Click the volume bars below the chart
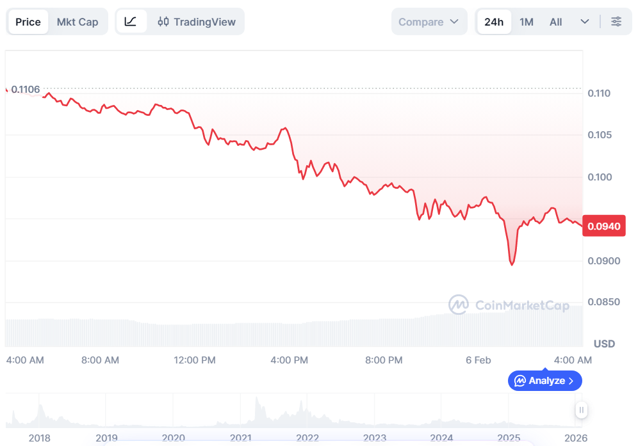The height and width of the screenshot is (446, 638). (x=288, y=333)
